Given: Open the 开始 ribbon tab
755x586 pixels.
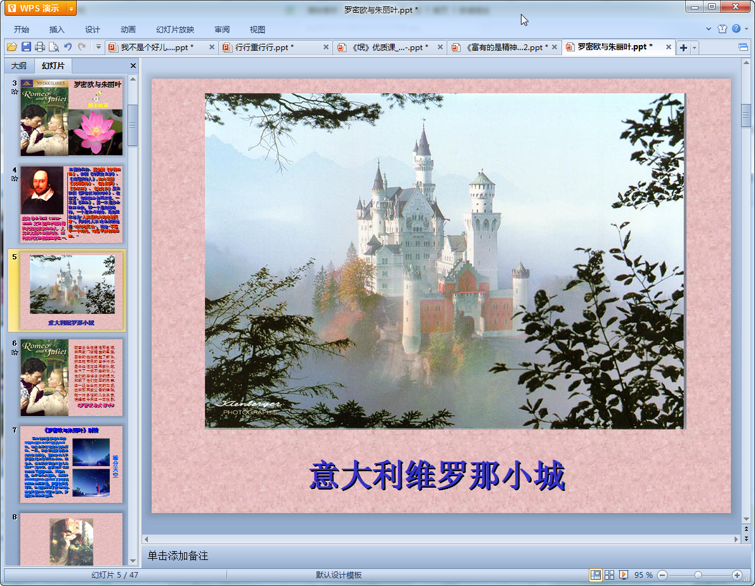Looking at the screenshot, I should (x=21, y=29).
